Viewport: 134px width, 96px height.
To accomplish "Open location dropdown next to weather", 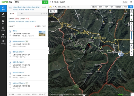I will click(70, 7).
